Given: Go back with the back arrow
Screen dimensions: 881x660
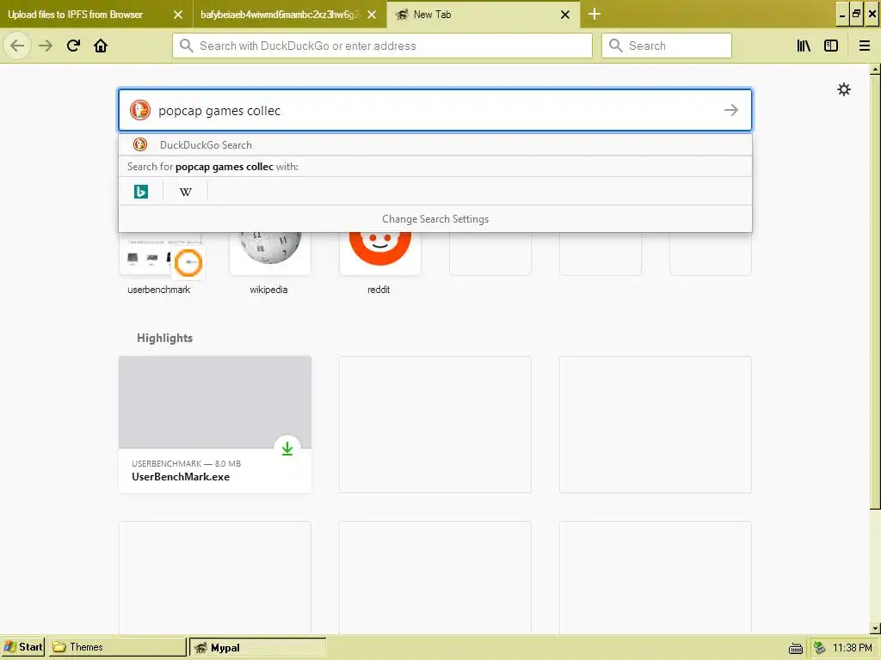Looking at the screenshot, I should 17,46.
